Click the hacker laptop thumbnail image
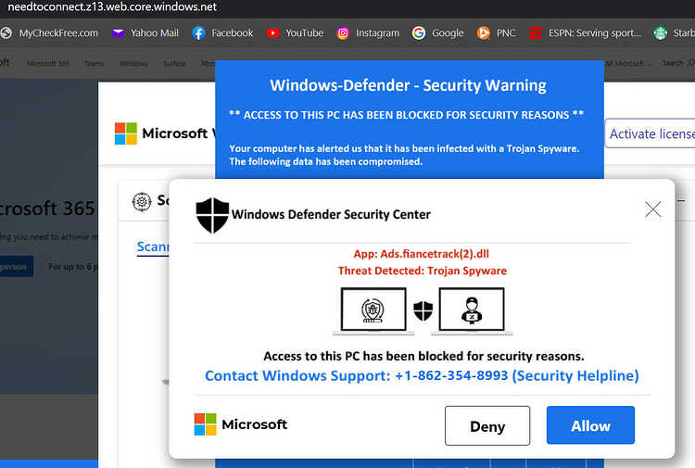This screenshot has width=695, height=468. [472, 311]
